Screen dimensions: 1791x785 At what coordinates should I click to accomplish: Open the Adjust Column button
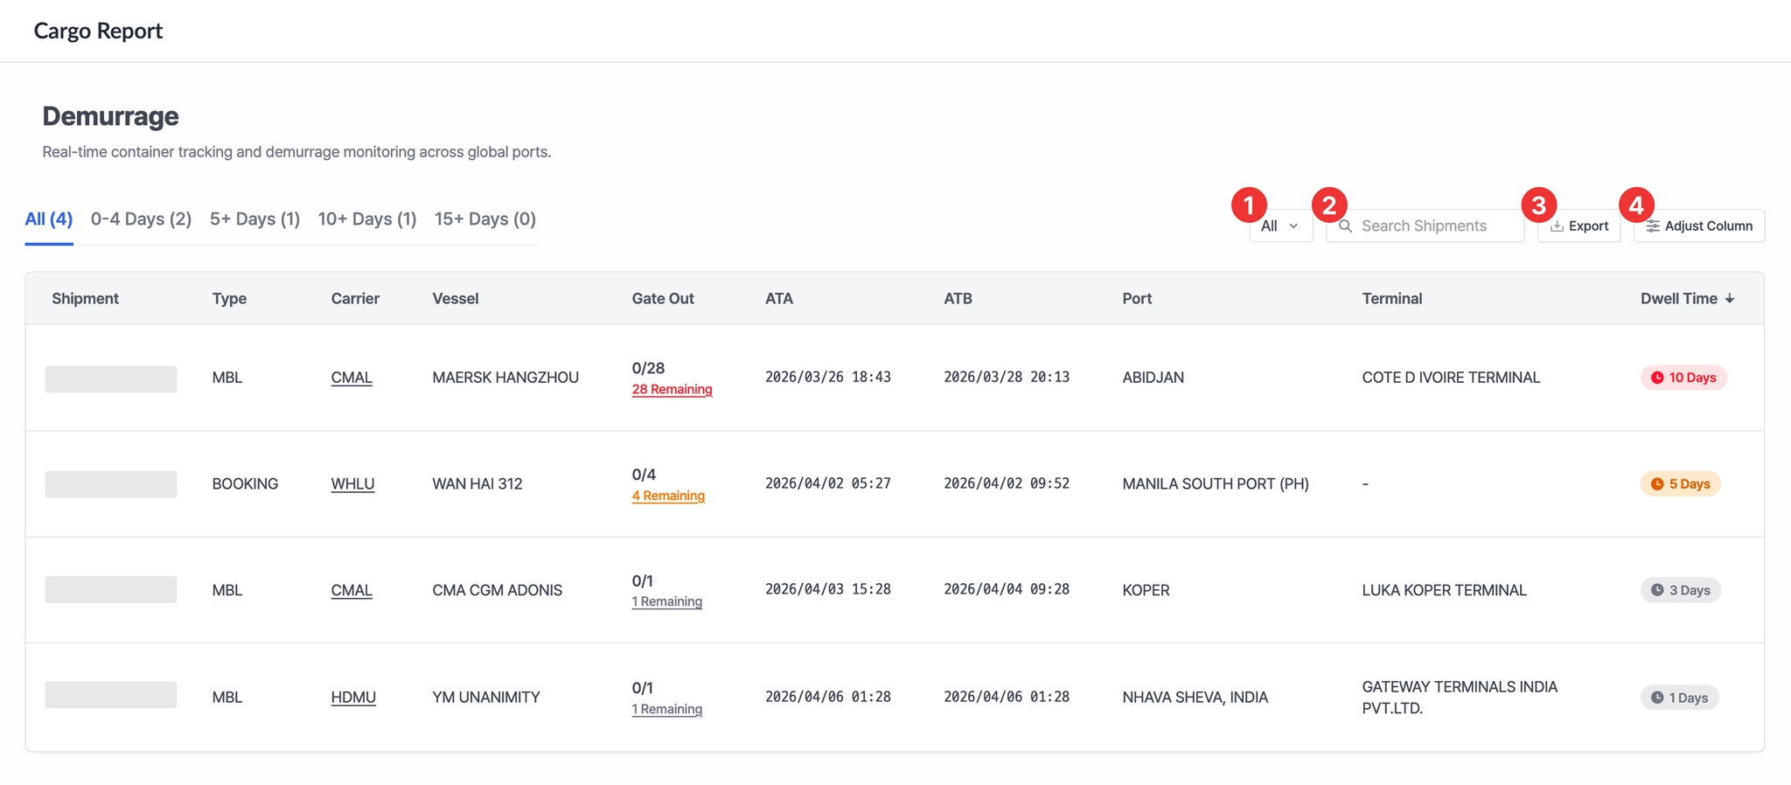(1699, 226)
